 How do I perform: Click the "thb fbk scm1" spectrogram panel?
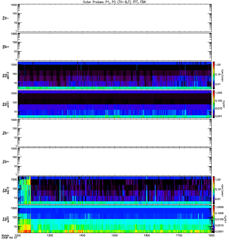click(x=115, y=104)
